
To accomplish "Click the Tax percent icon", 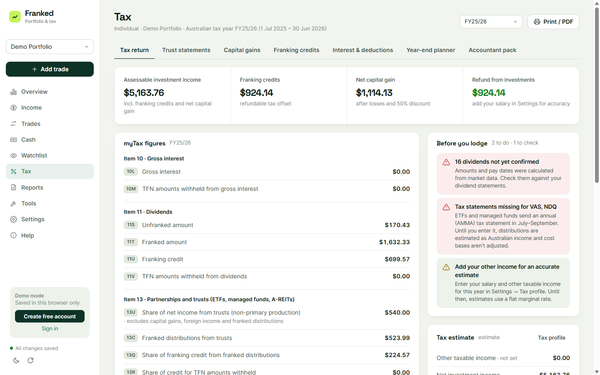I will coord(14,172).
